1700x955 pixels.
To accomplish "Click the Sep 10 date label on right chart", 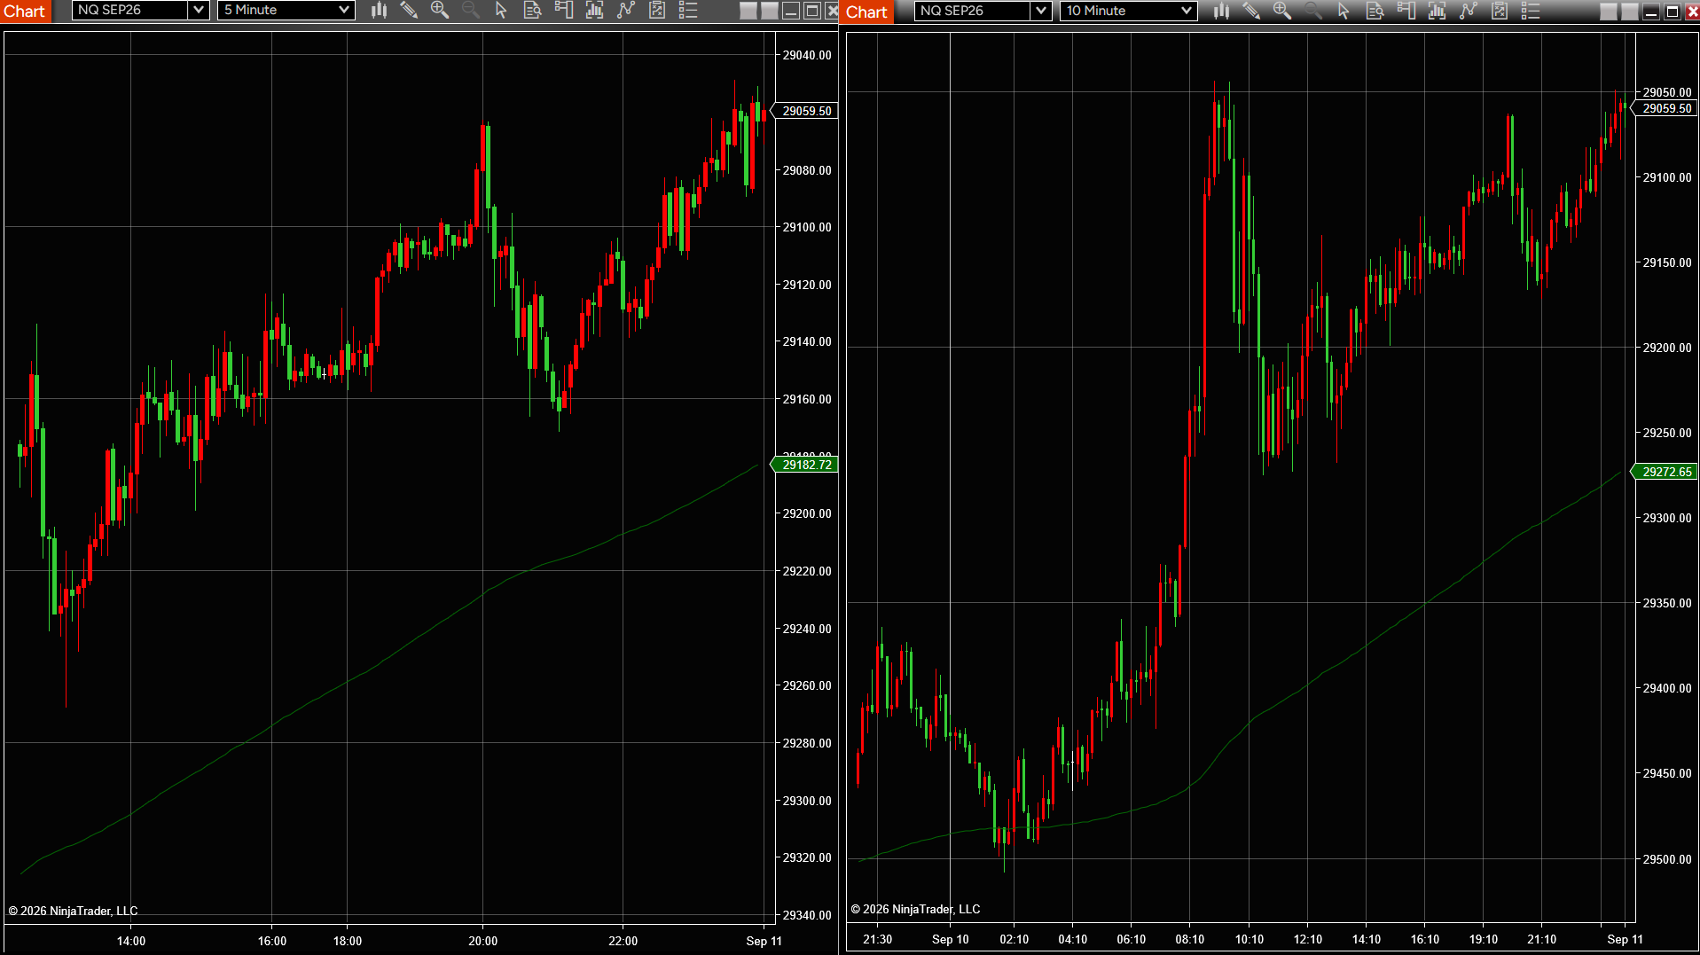I will point(950,939).
